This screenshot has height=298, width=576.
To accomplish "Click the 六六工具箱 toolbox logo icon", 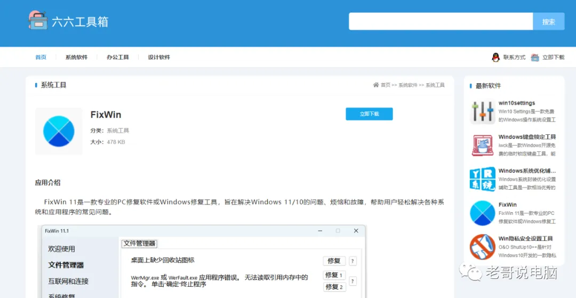I will 38,20.
